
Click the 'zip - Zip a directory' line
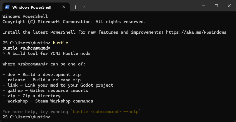click(x=34, y=96)
